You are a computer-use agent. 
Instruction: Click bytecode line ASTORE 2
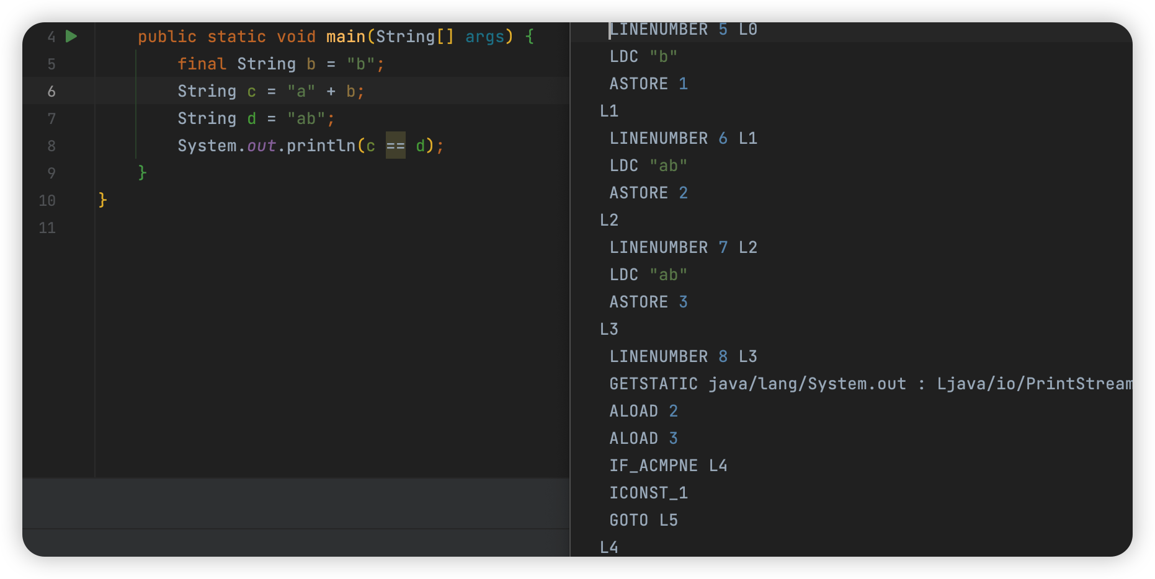point(648,193)
